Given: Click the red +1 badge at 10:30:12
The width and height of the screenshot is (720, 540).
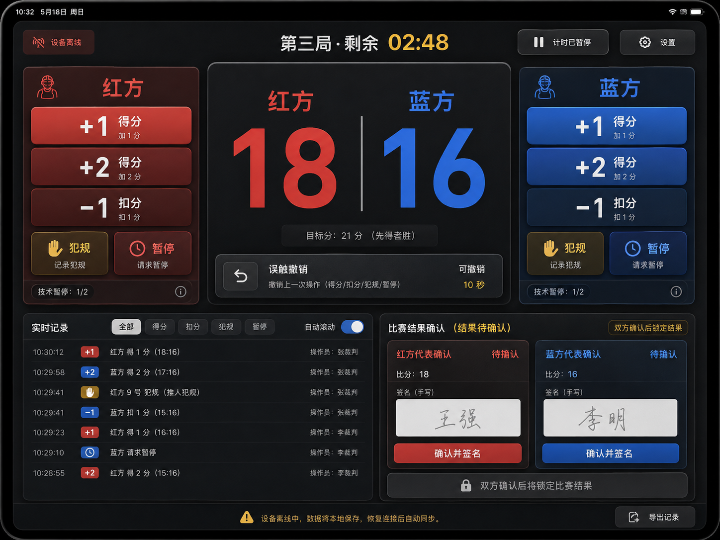Looking at the screenshot, I should [90, 352].
